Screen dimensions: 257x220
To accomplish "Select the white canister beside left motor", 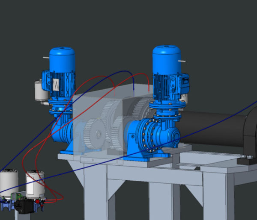I will 41,91.
